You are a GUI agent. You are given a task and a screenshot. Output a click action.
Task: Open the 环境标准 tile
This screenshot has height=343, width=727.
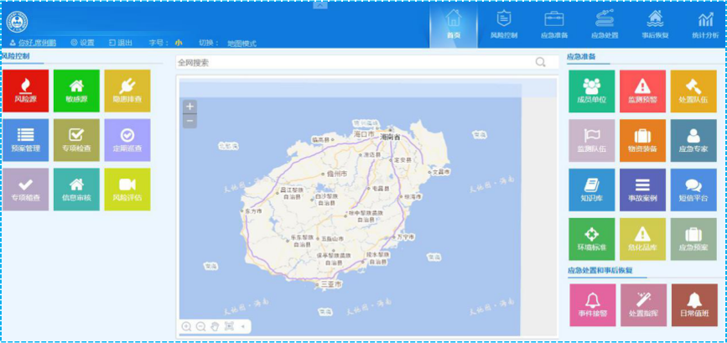[x=591, y=238]
